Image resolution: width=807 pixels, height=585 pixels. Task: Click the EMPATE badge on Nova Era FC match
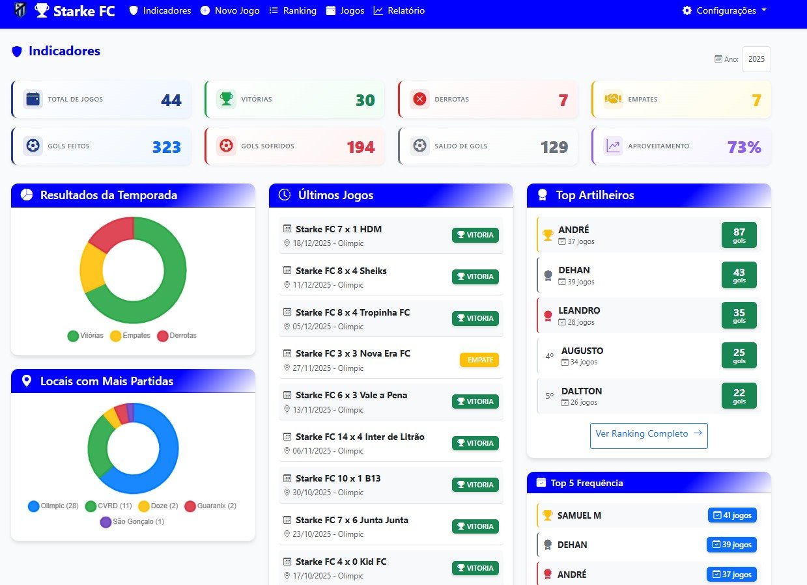tap(479, 359)
